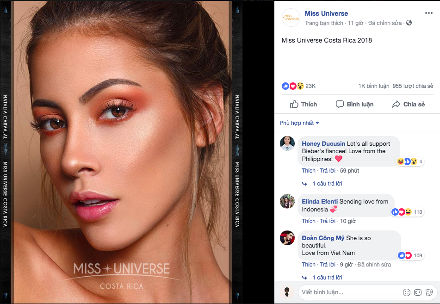
Task: Toggle Thích on Honey Ducusin's comment
Action: tap(309, 171)
